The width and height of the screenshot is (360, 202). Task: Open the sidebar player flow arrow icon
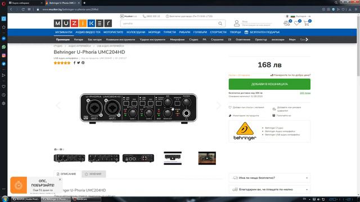4,75
